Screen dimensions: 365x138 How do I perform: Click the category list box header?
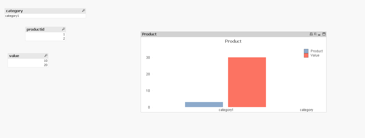tap(42, 11)
